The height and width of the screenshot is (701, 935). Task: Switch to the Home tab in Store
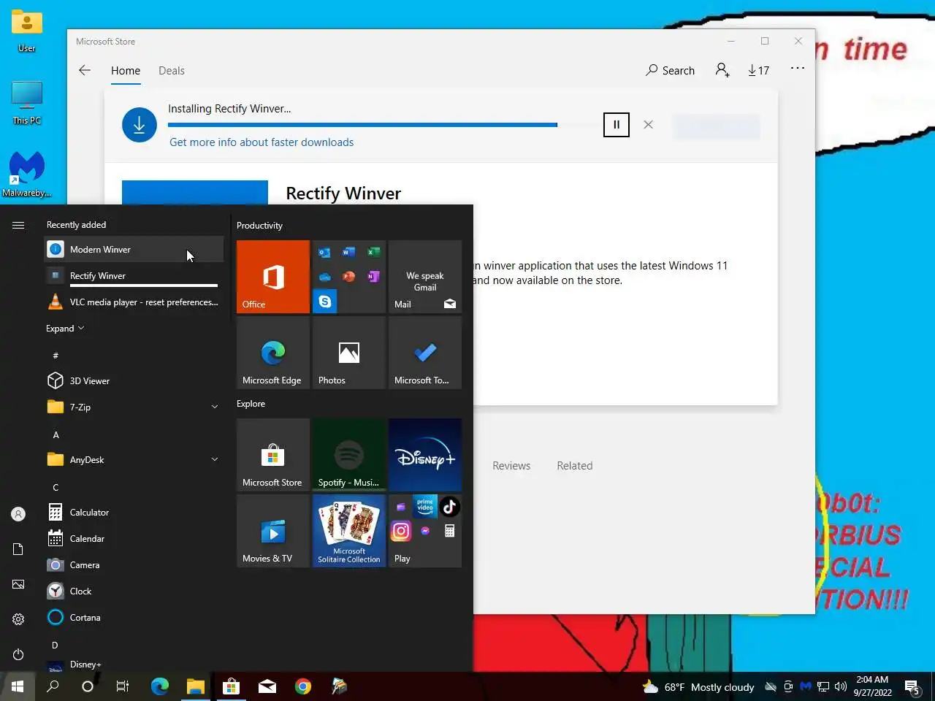(x=126, y=71)
